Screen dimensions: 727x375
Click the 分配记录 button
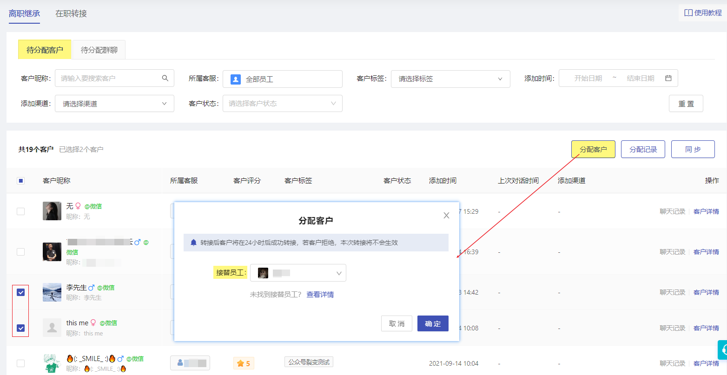(643, 149)
